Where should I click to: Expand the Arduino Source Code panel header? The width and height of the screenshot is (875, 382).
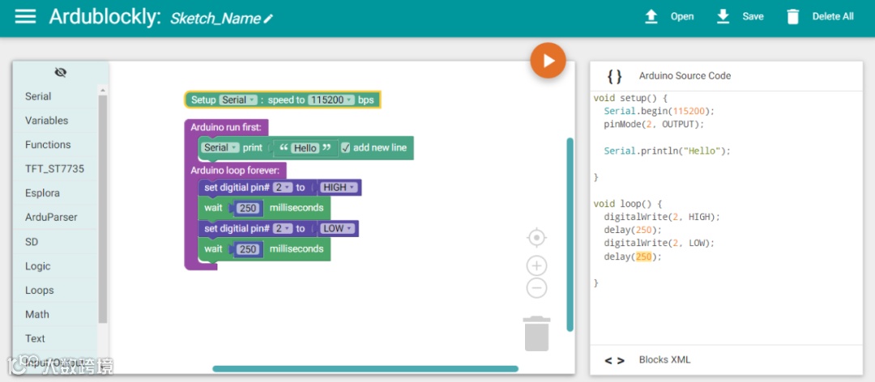(x=727, y=76)
